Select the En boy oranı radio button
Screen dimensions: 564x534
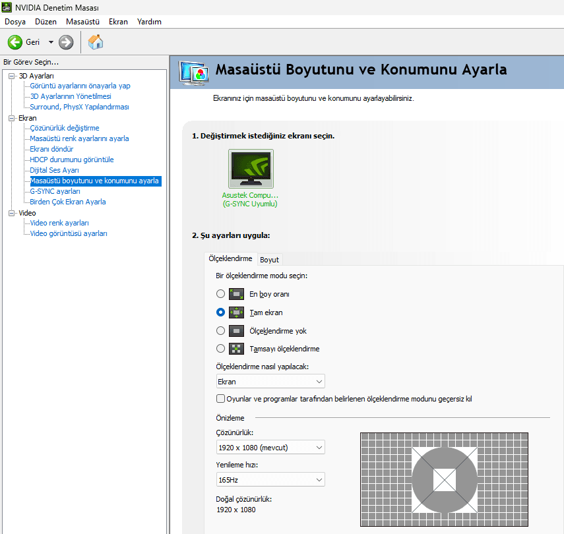coord(220,294)
